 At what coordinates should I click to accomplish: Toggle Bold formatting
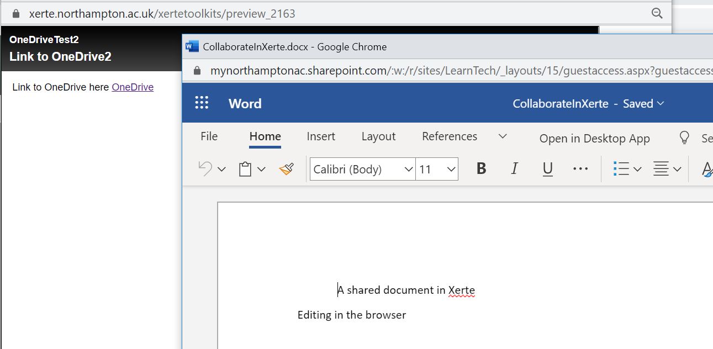coord(481,169)
